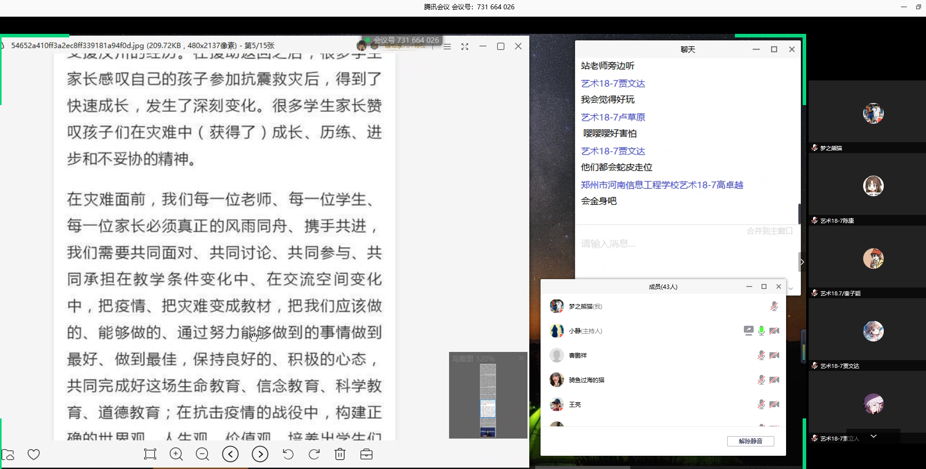Rotate the image counterclockwise

pos(288,454)
